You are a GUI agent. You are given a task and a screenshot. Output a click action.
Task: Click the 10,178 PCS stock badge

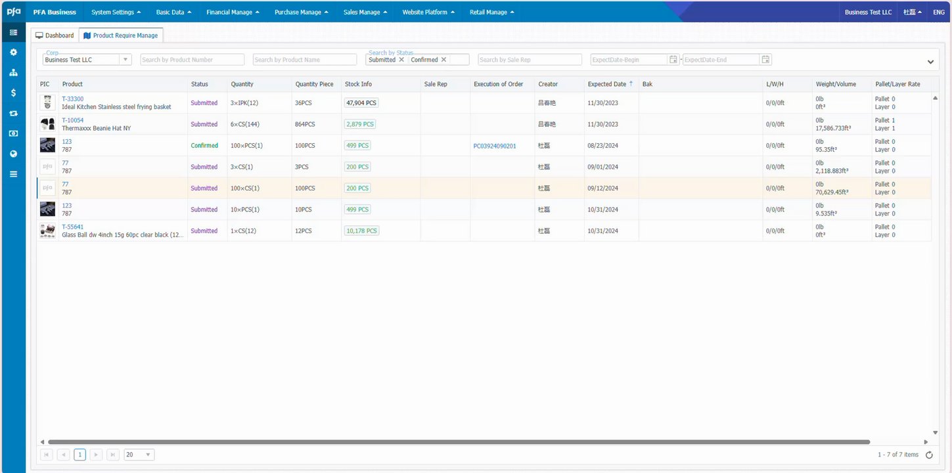click(x=362, y=231)
